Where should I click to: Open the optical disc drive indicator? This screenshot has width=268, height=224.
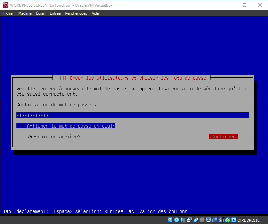[x=176, y=220]
